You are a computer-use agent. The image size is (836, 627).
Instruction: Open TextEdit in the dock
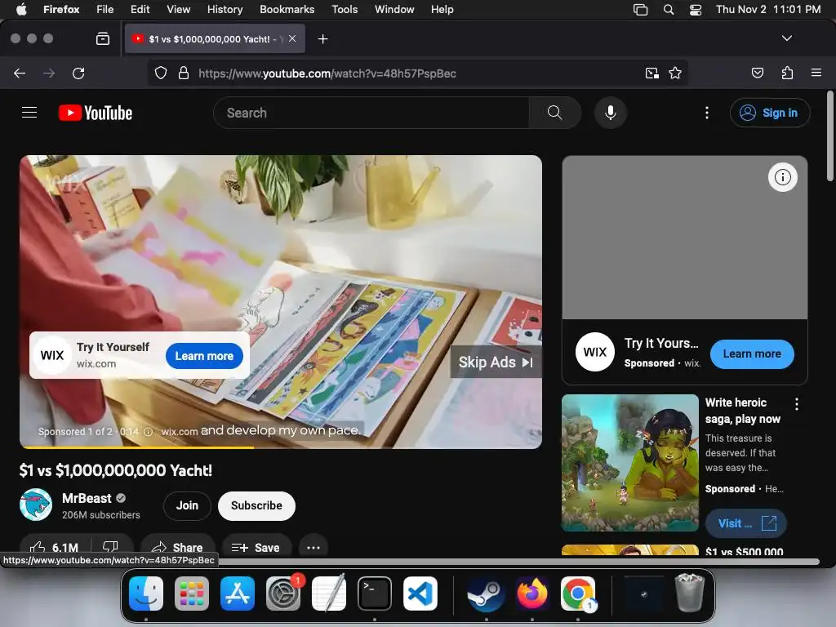pos(329,594)
